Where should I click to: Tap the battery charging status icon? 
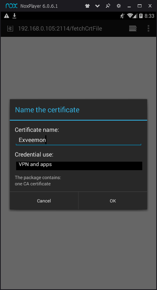pyautogui.click(x=141, y=16)
